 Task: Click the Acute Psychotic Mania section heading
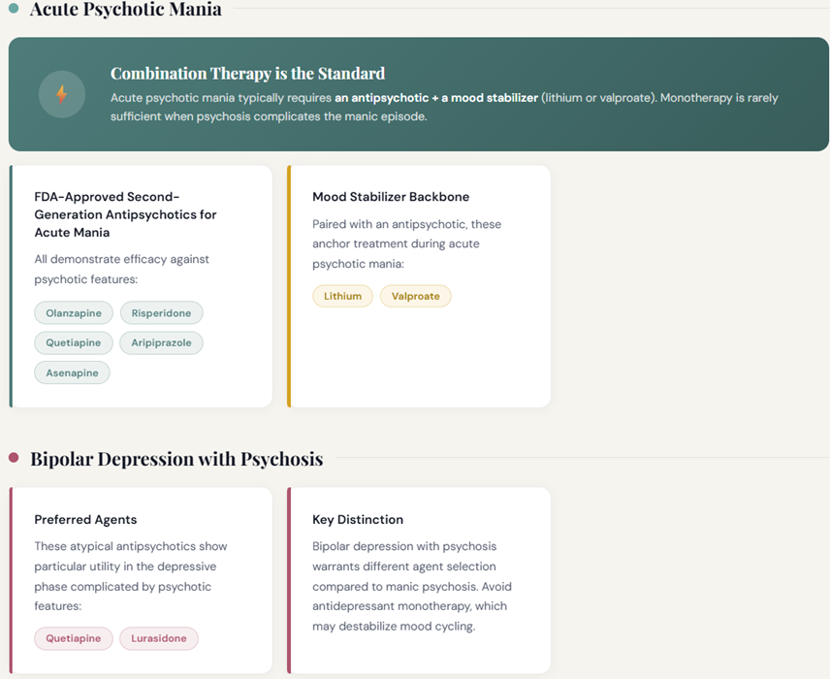pyautogui.click(x=125, y=10)
